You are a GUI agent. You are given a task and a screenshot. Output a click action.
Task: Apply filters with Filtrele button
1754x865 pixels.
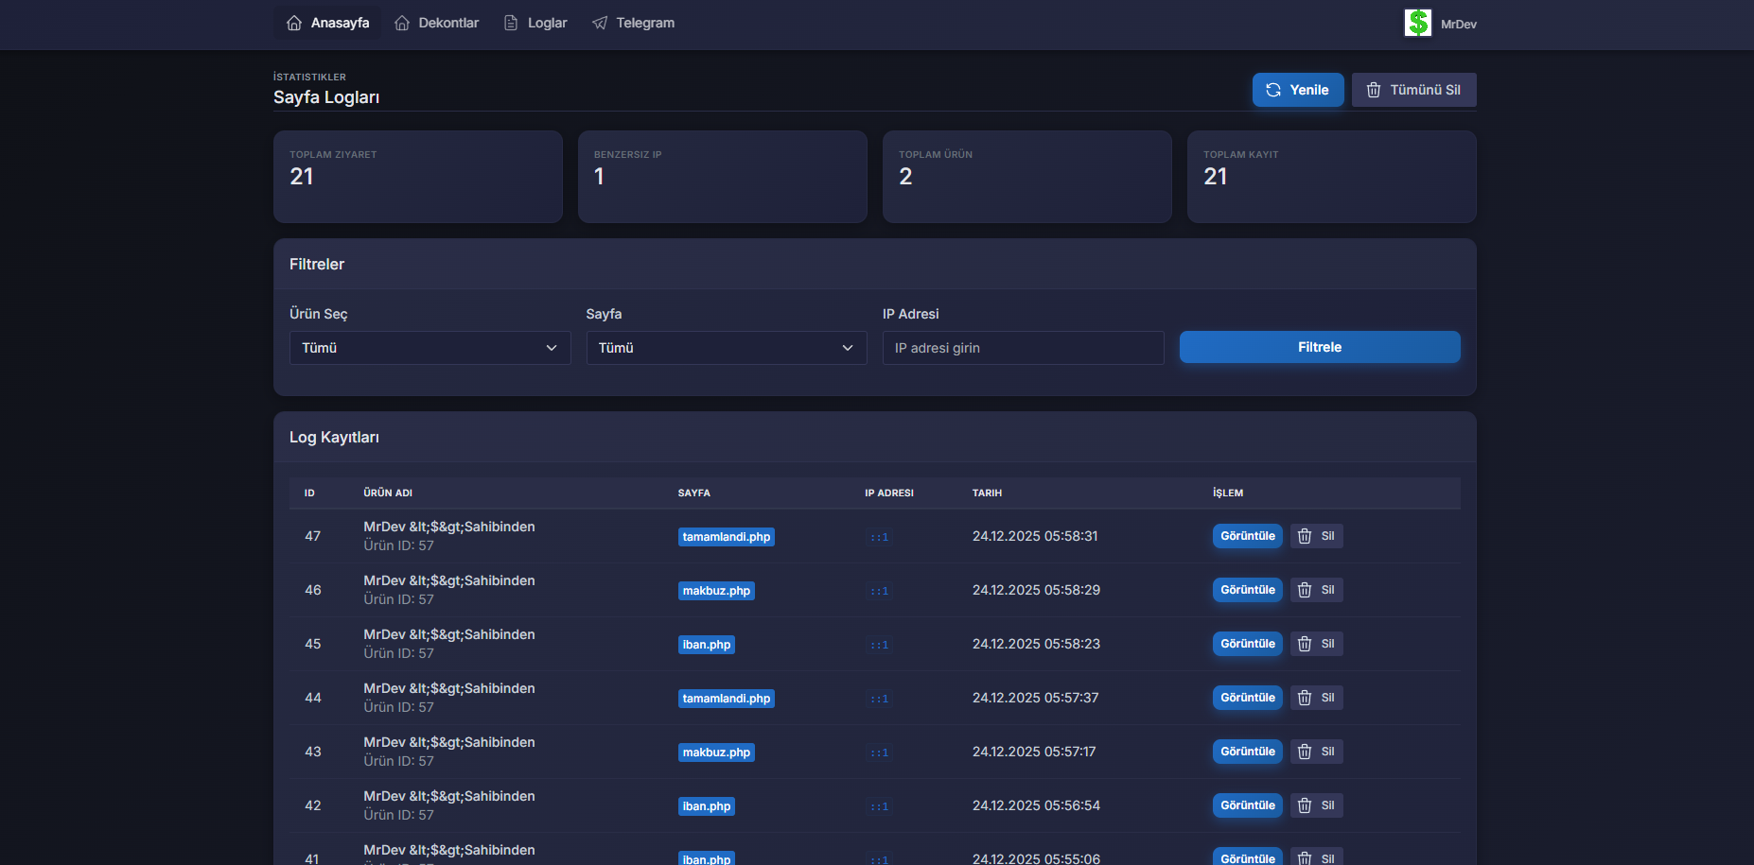click(1320, 347)
